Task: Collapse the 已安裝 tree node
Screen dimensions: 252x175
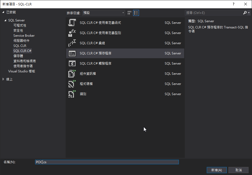Action: pos(3,12)
